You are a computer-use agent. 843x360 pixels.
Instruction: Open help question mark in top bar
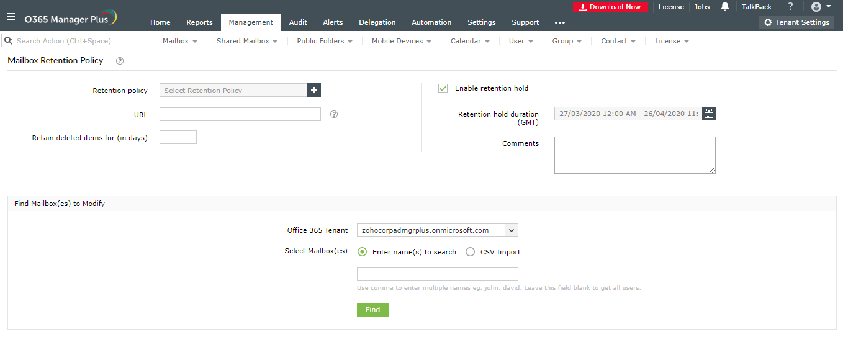coord(790,7)
